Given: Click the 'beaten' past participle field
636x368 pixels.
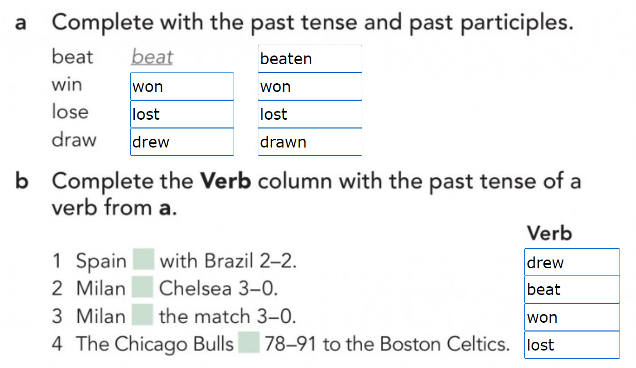Looking at the screenshot, I should pos(310,59).
